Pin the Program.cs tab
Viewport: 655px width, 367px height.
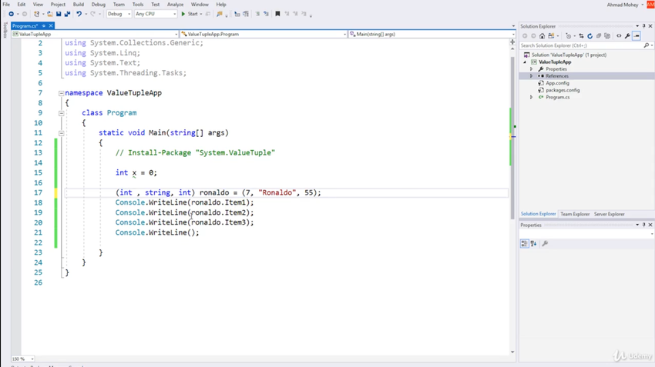[43, 26]
